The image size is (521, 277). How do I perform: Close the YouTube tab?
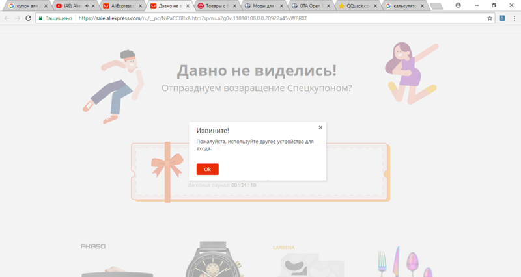[x=93, y=6]
